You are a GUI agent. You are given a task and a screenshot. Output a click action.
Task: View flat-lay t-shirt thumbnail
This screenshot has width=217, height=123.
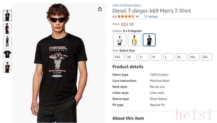(x=7, y=54)
